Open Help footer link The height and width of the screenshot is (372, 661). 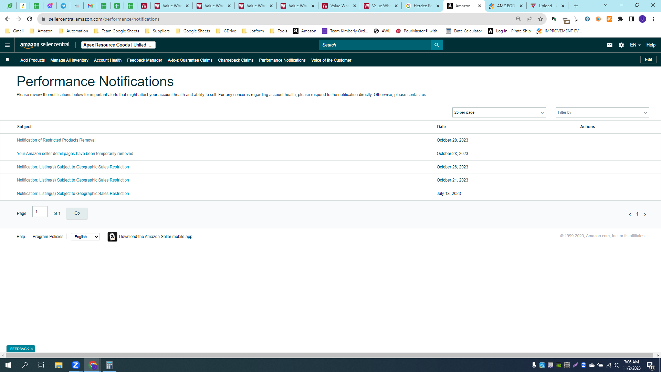click(21, 237)
